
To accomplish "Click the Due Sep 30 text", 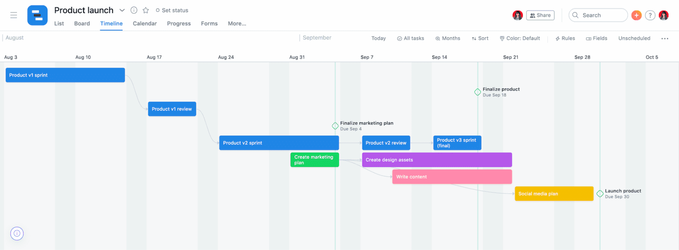I will tap(617, 197).
